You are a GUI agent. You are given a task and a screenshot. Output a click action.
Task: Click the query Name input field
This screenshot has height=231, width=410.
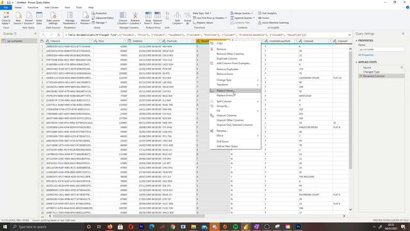[x=381, y=49]
